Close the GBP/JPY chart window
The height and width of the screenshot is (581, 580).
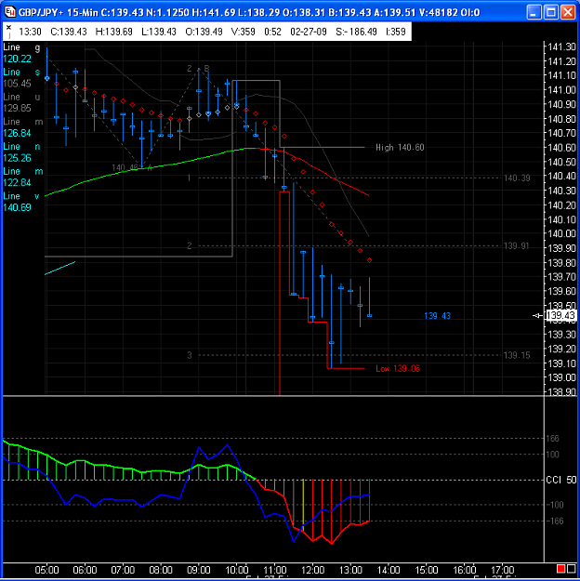tap(568, 12)
